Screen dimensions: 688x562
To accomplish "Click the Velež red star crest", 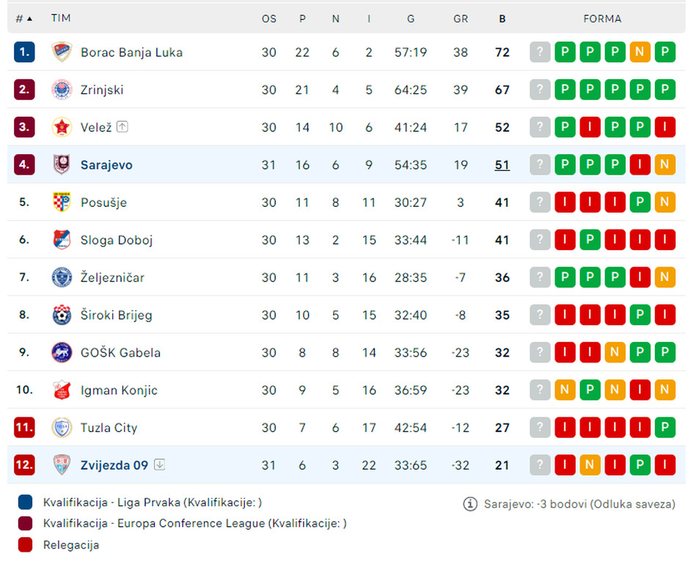I will point(62,128).
